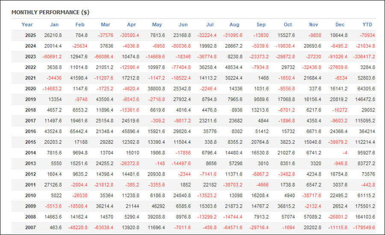
Task: Click the 2020 year row label
Action: [30, 89]
